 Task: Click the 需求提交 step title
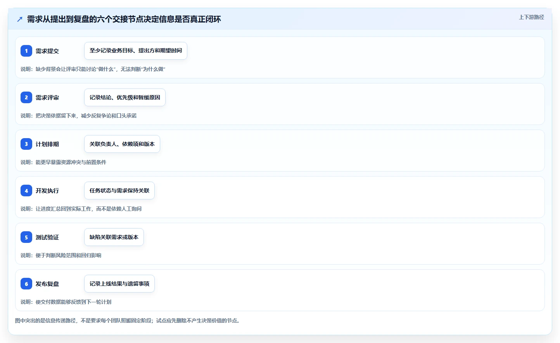[47, 51]
